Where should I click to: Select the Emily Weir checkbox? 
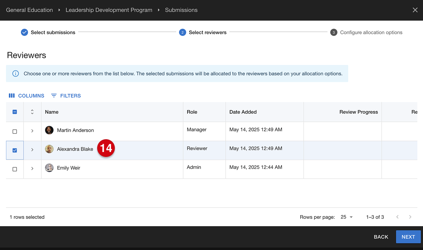pyautogui.click(x=15, y=169)
